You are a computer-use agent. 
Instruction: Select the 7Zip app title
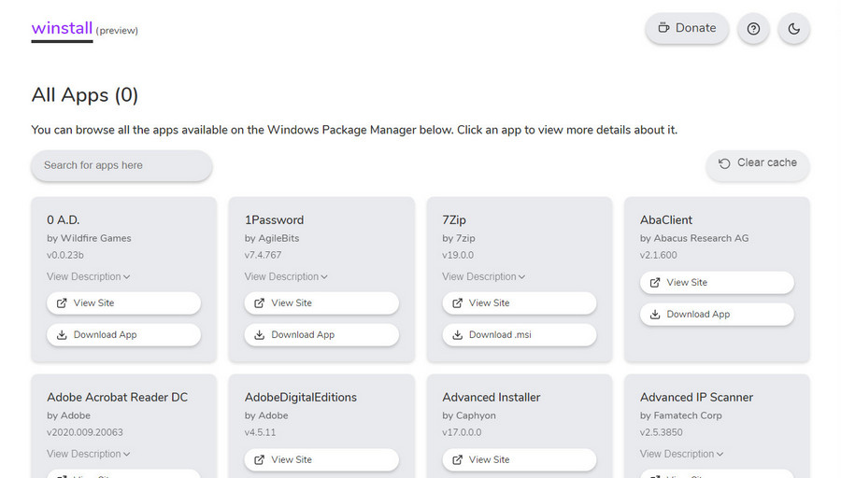454,219
